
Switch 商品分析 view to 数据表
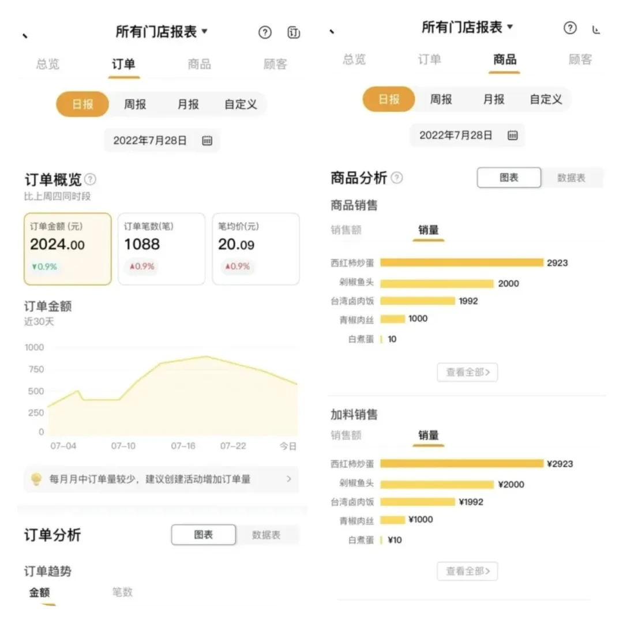(571, 178)
